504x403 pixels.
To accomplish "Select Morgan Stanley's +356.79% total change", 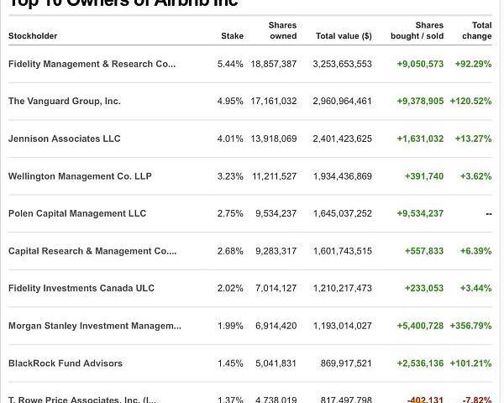I will click(x=471, y=326).
